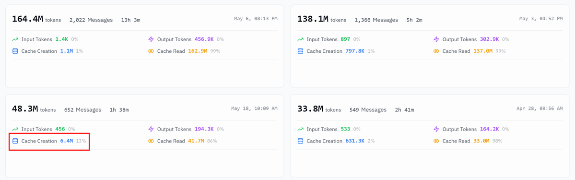Click the May 6, 08:13 PM timestamp

pyautogui.click(x=256, y=18)
